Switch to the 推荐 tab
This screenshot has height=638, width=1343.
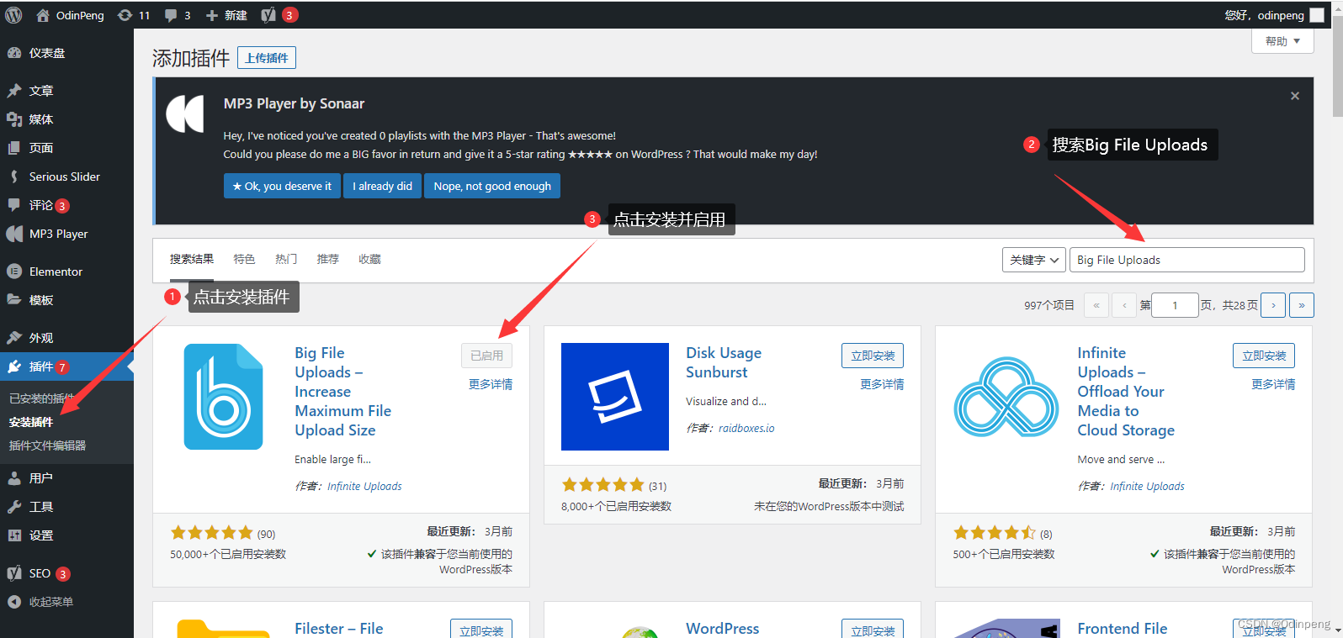pyautogui.click(x=328, y=259)
